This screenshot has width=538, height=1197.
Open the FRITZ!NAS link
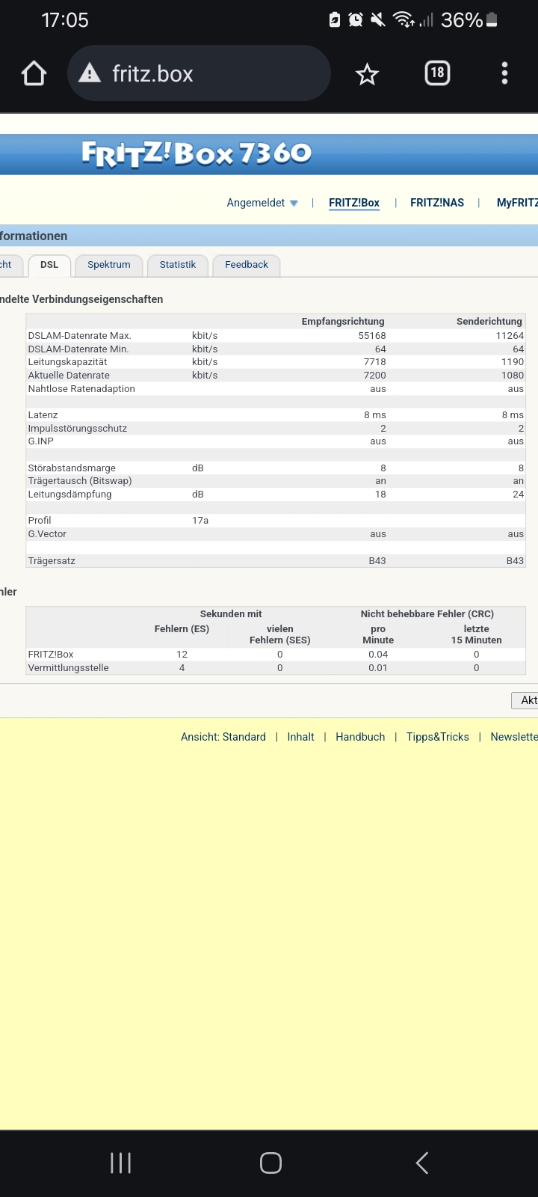(437, 203)
